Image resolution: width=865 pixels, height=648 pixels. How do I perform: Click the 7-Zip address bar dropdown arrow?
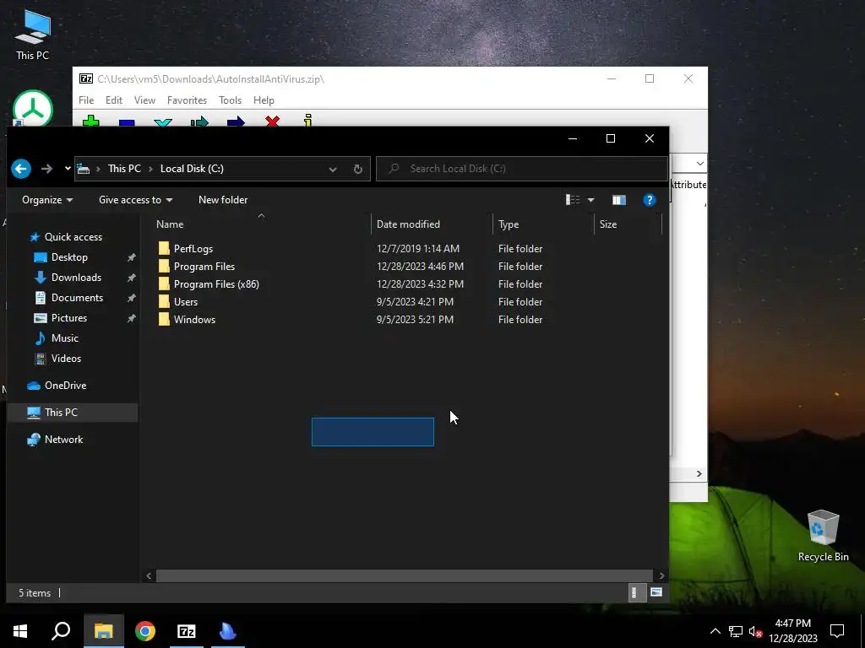tap(700, 164)
